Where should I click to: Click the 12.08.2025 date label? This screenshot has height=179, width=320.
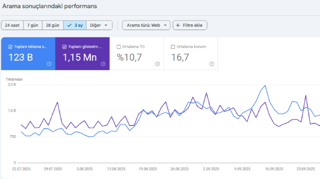[116, 169]
